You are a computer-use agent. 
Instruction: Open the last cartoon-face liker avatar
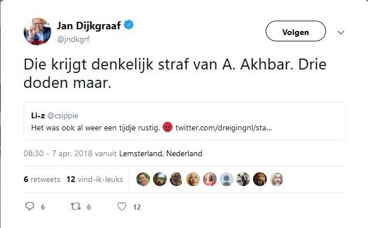(277, 179)
